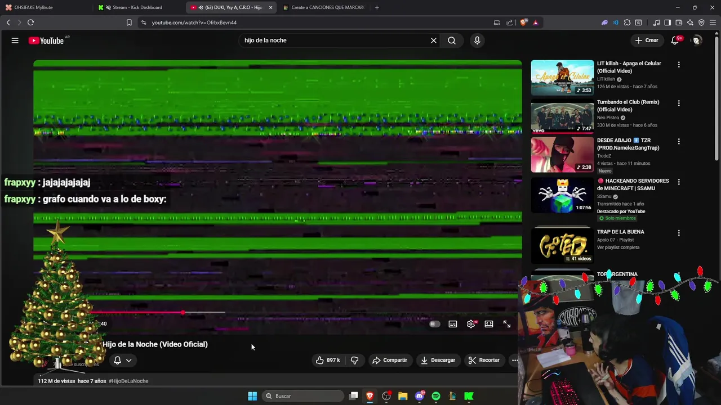Open Spotify from the taskbar
Image resolution: width=721 pixels, height=405 pixels.
point(435,396)
